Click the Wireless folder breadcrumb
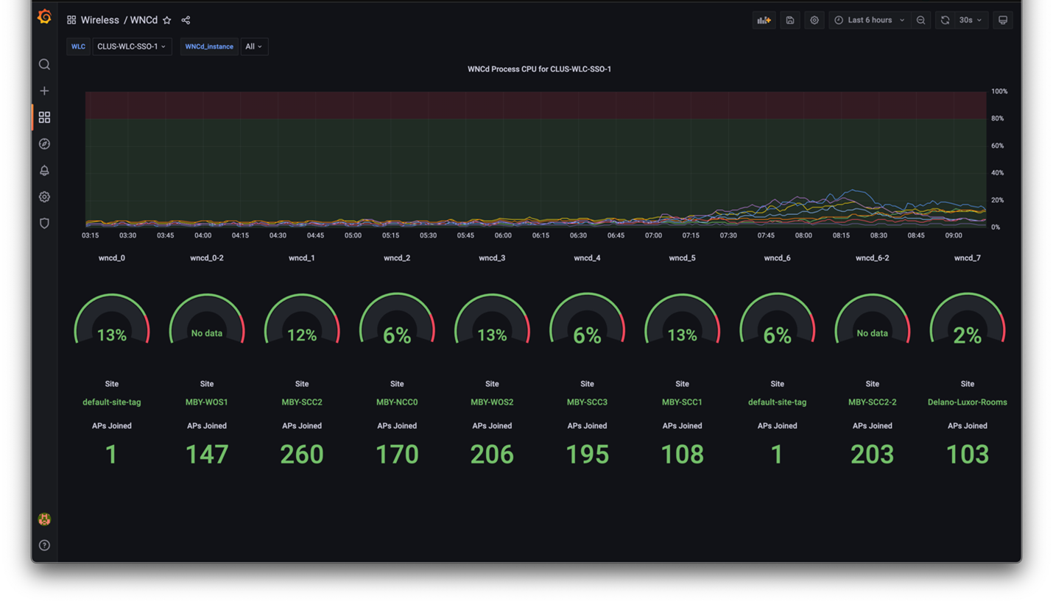 pyautogui.click(x=99, y=21)
